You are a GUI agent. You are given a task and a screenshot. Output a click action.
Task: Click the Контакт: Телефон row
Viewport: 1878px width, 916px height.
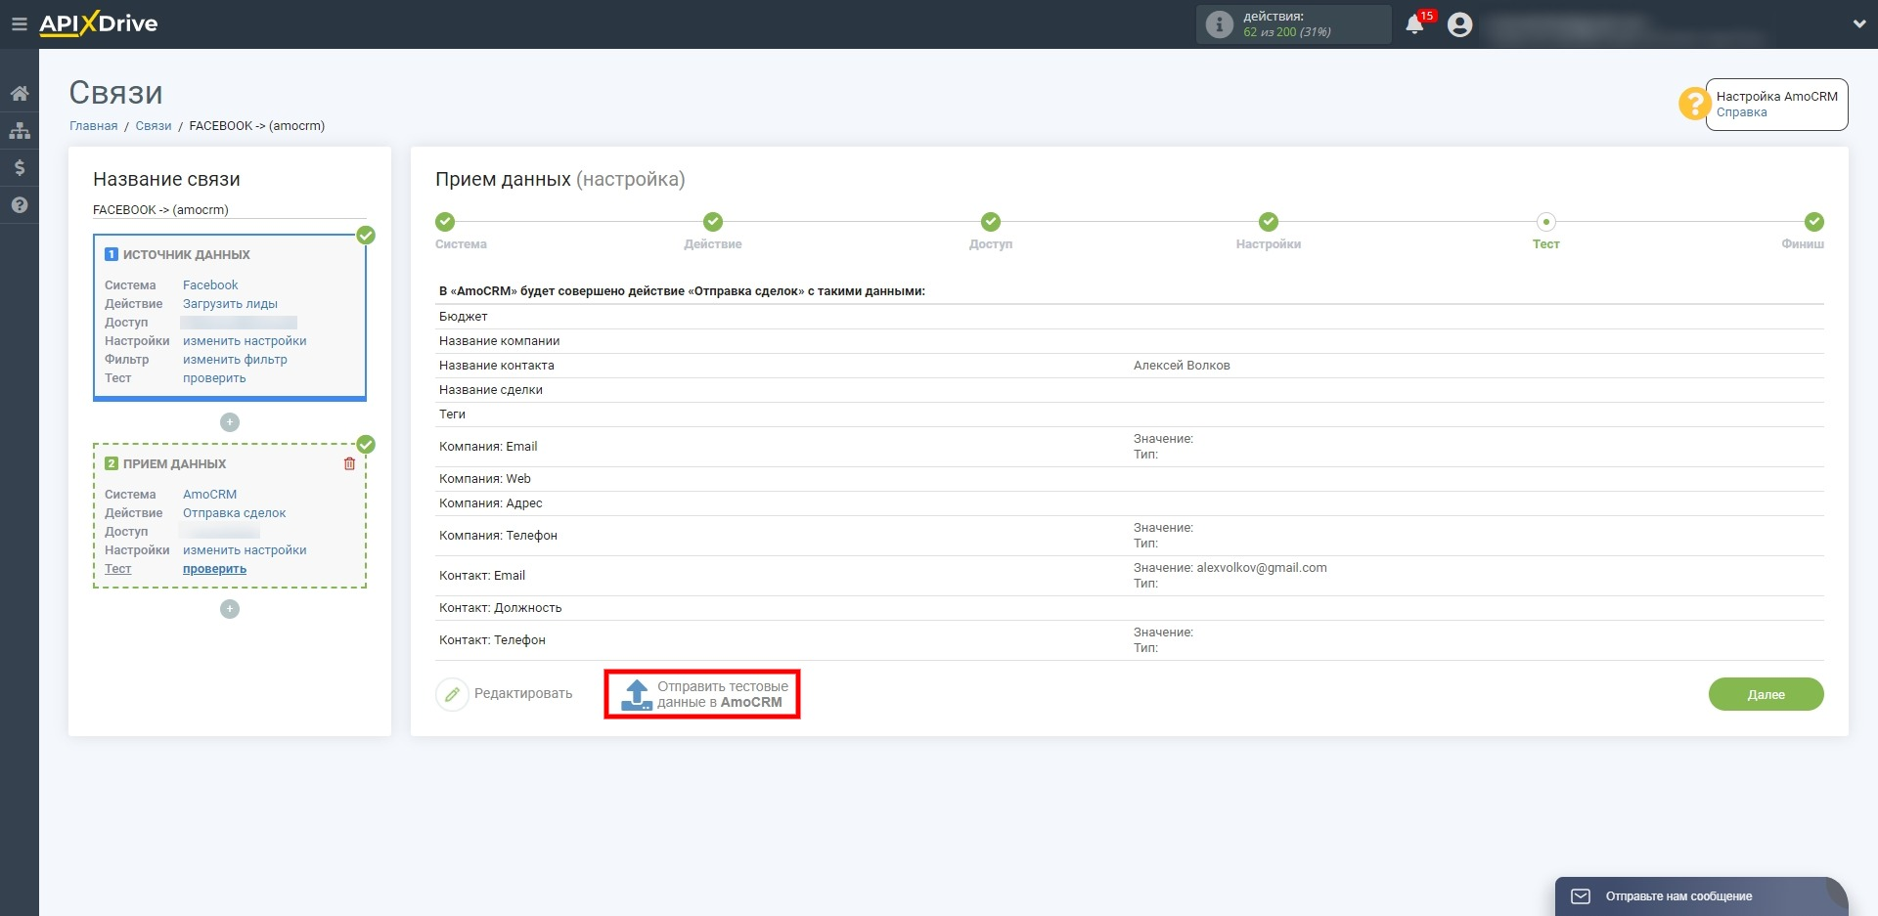coord(1130,640)
